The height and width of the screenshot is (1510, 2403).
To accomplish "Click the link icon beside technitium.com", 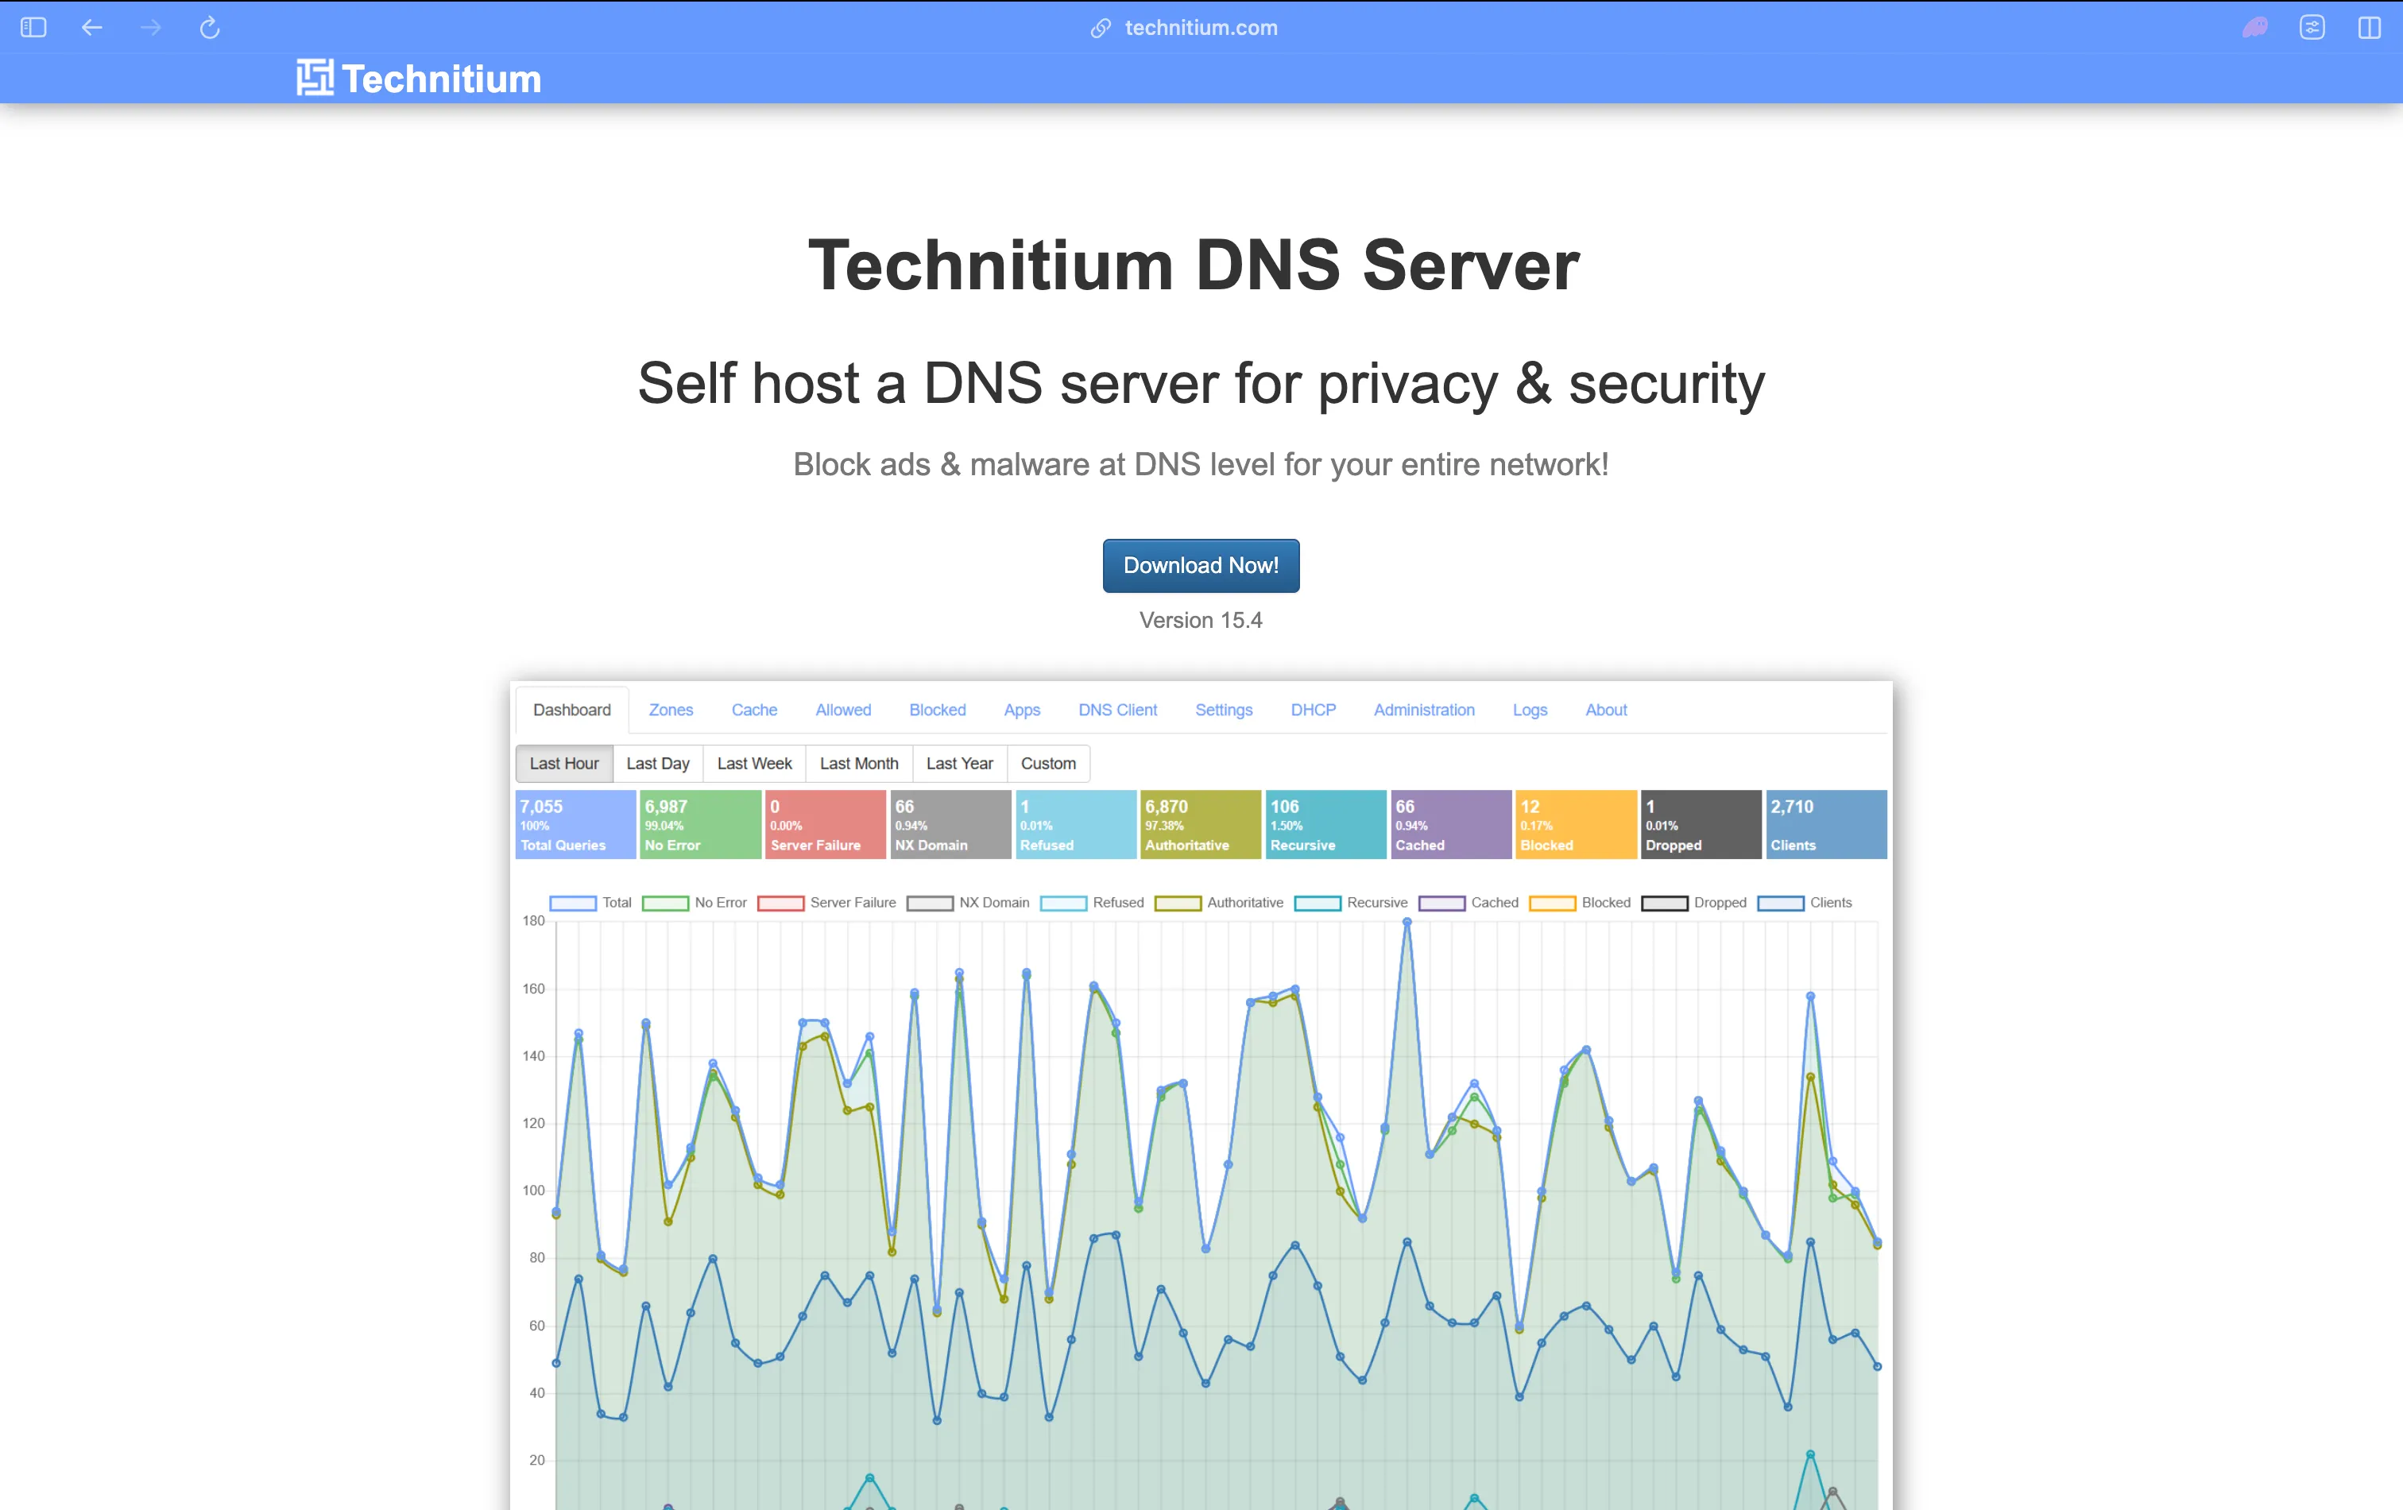I will [1101, 28].
